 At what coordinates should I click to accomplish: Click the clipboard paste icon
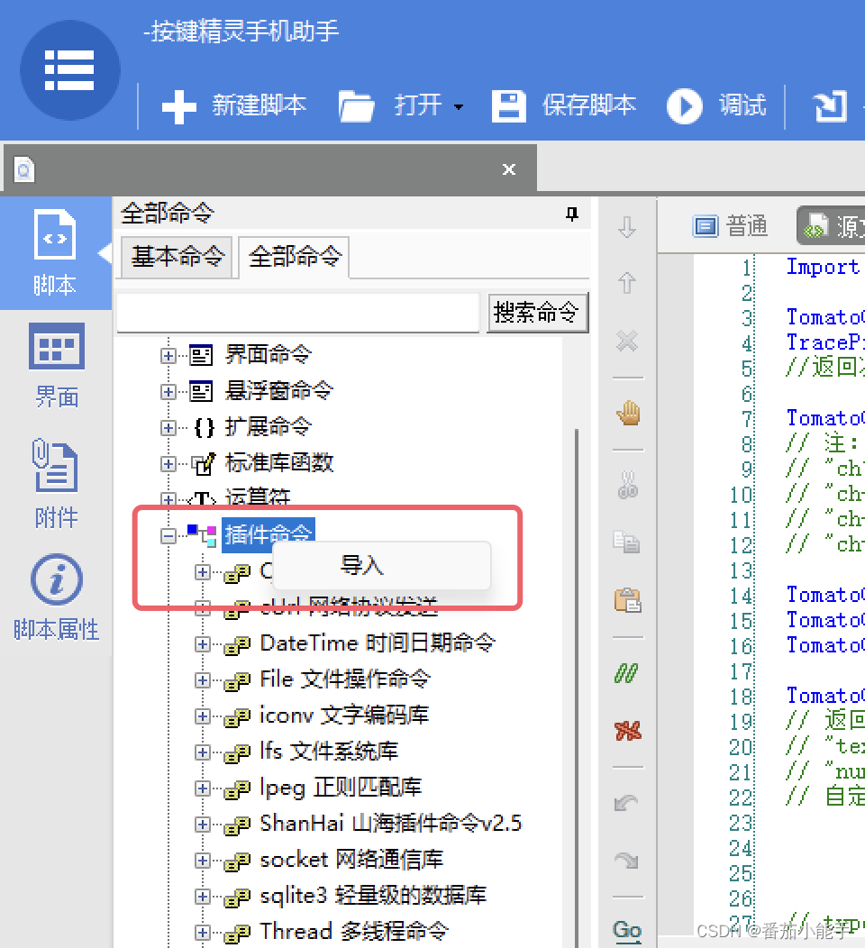click(627, 600)
